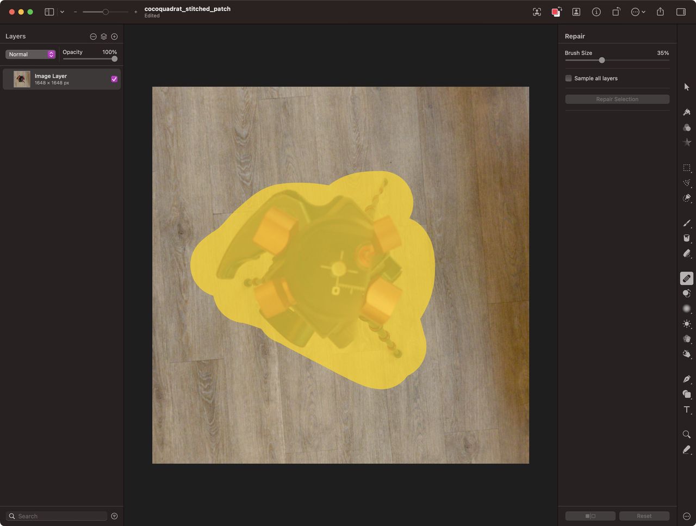Image resolution: width=696 pixels, height=526 pixels.
Task: Select the Pen tool
Action: point(687,379)
